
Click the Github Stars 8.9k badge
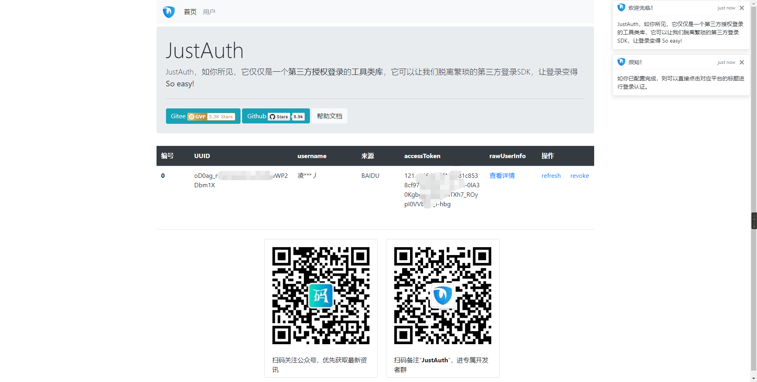286,117
